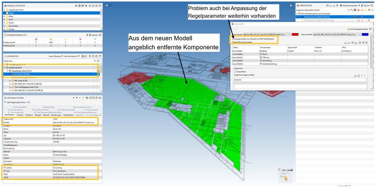Open the Neues Modell combo box
Viewport: 376px width, 188px height.
point(336,35)
